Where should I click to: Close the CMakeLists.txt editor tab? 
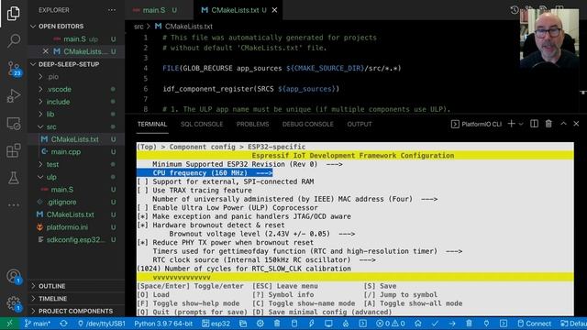274,10
